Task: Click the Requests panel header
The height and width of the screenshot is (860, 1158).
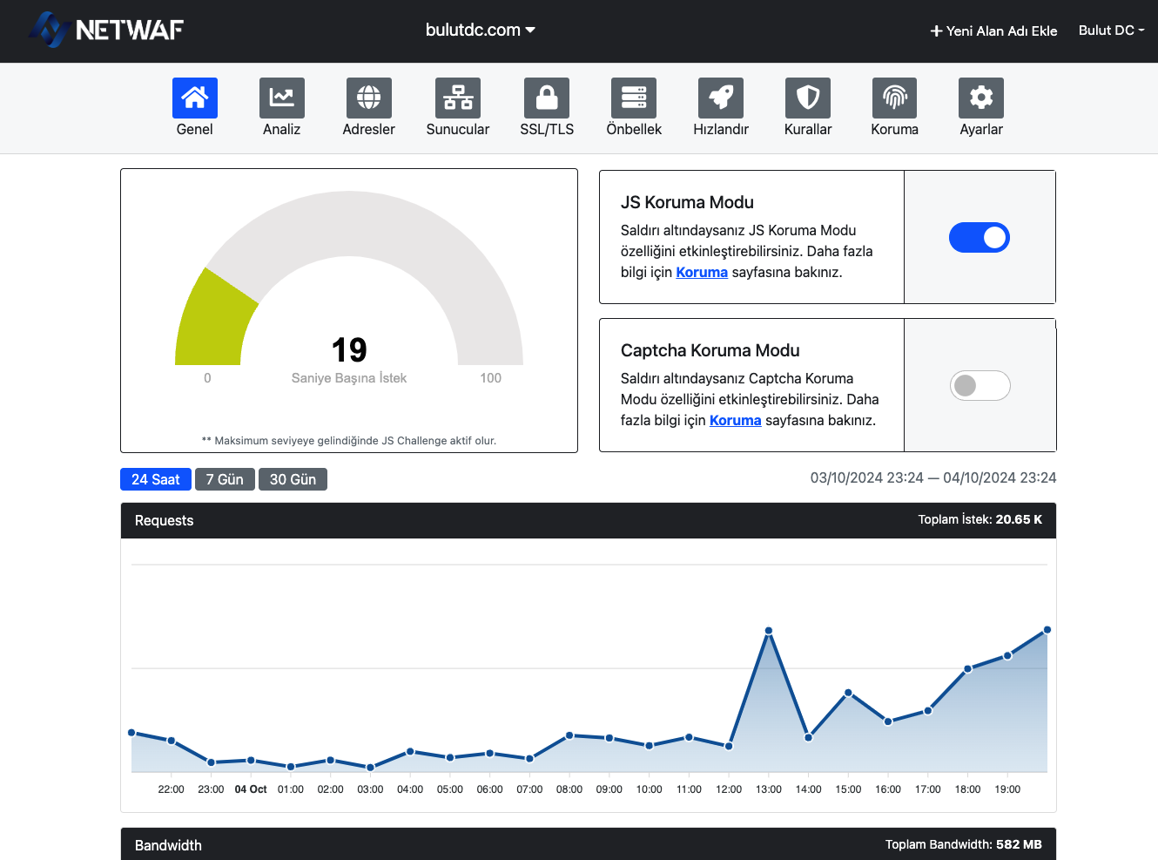Action: coord(589,520)
